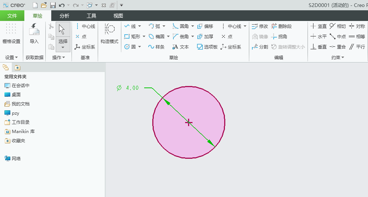Apply Midpoint constraint (中点)
Image resolution: width=368 pixels, height=197 pixels.
point(338,36)
